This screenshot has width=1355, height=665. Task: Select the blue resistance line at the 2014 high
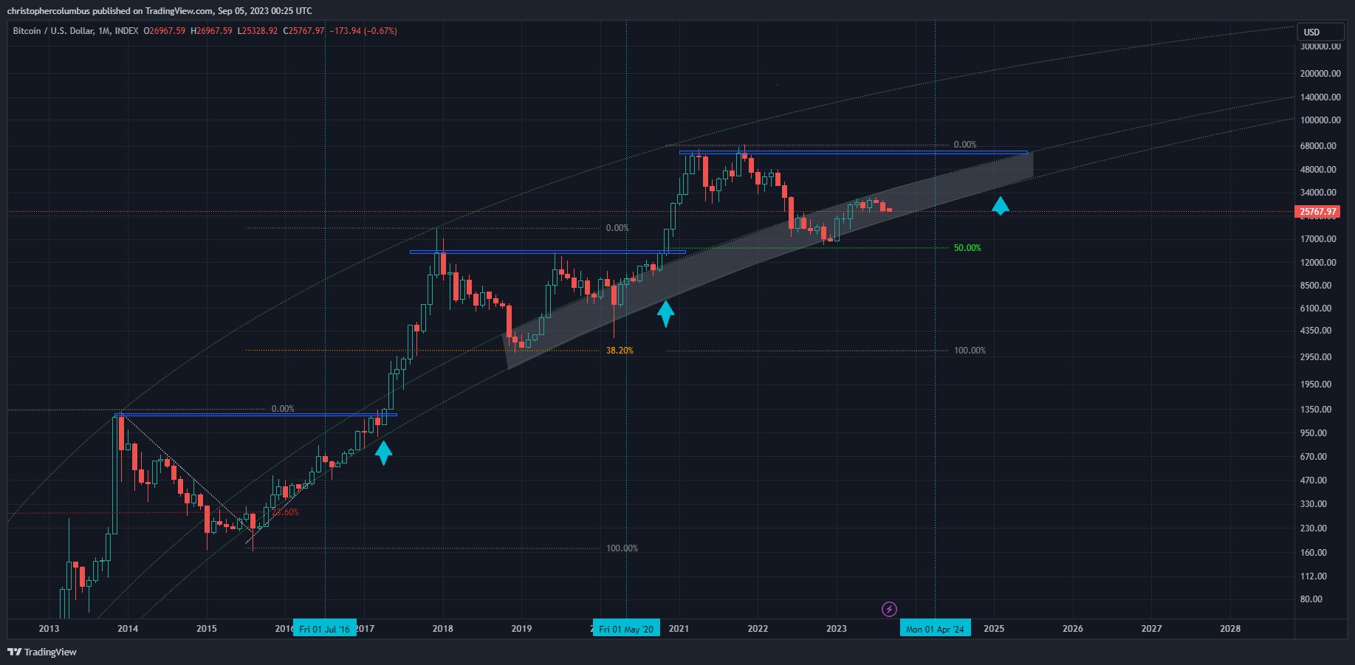[x=255, y=415]
